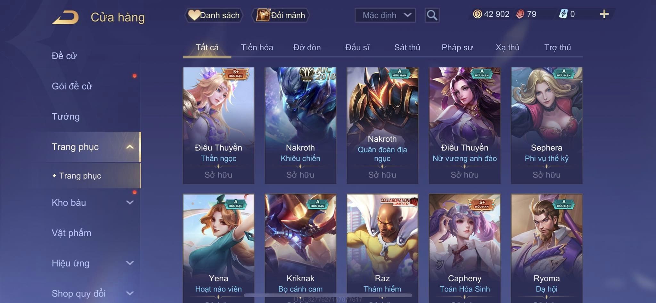Tap the red gem currency icon
Viewport: 656px width, 303px height.
[x=520, y=14]
